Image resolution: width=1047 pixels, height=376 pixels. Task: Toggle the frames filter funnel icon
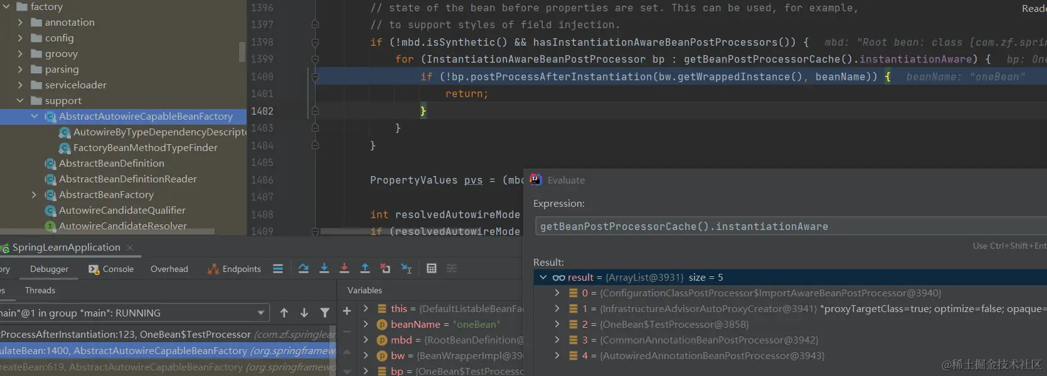(325, 313)
